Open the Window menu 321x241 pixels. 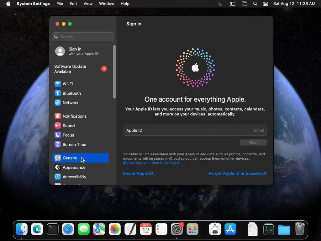tap(107, 4)
